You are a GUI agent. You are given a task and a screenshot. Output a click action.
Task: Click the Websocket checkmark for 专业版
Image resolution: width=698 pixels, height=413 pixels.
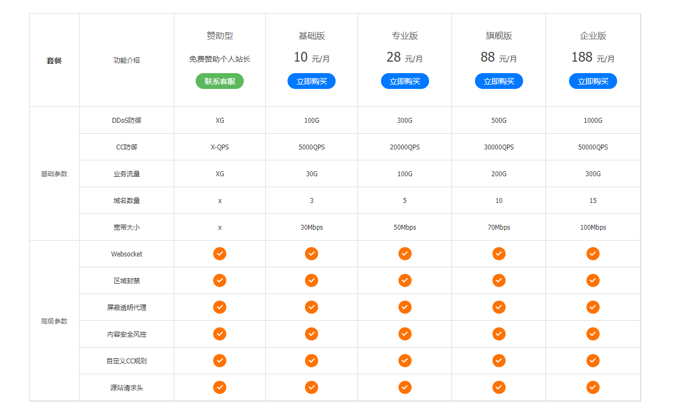pos(405,254)
